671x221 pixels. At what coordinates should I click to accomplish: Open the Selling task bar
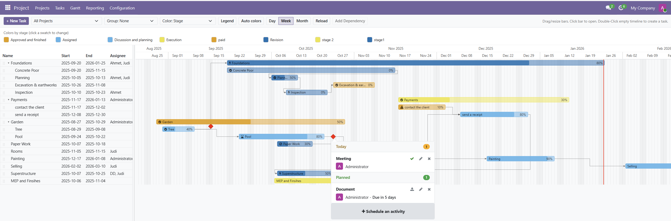pyautogui.click(x=648, y=166)
